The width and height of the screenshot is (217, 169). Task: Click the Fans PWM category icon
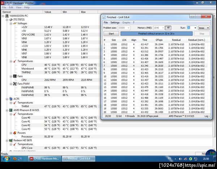click(15, 84)
